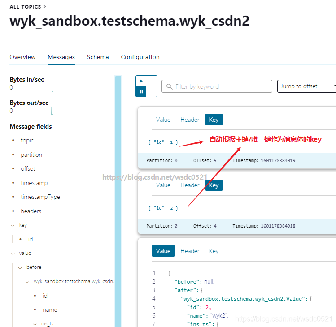
Task: Select Value tab of the third message
Action: 163,251
